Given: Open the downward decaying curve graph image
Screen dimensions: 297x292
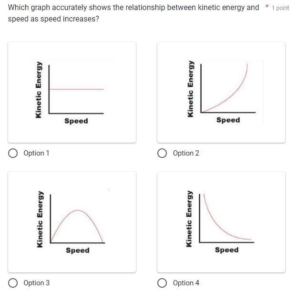Looking at the screenshot, I should click(221, 222).
